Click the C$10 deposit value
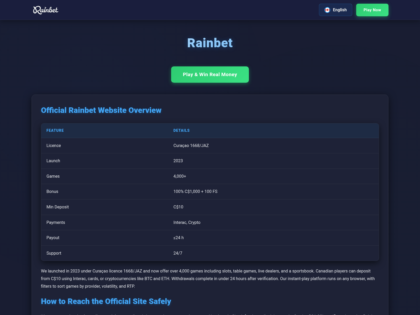420x315 pixels. pyautogui.click(x=178, y=207)
